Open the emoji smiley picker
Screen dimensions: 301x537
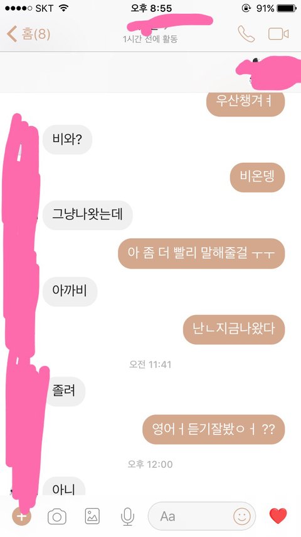click(x=242, y=516)
